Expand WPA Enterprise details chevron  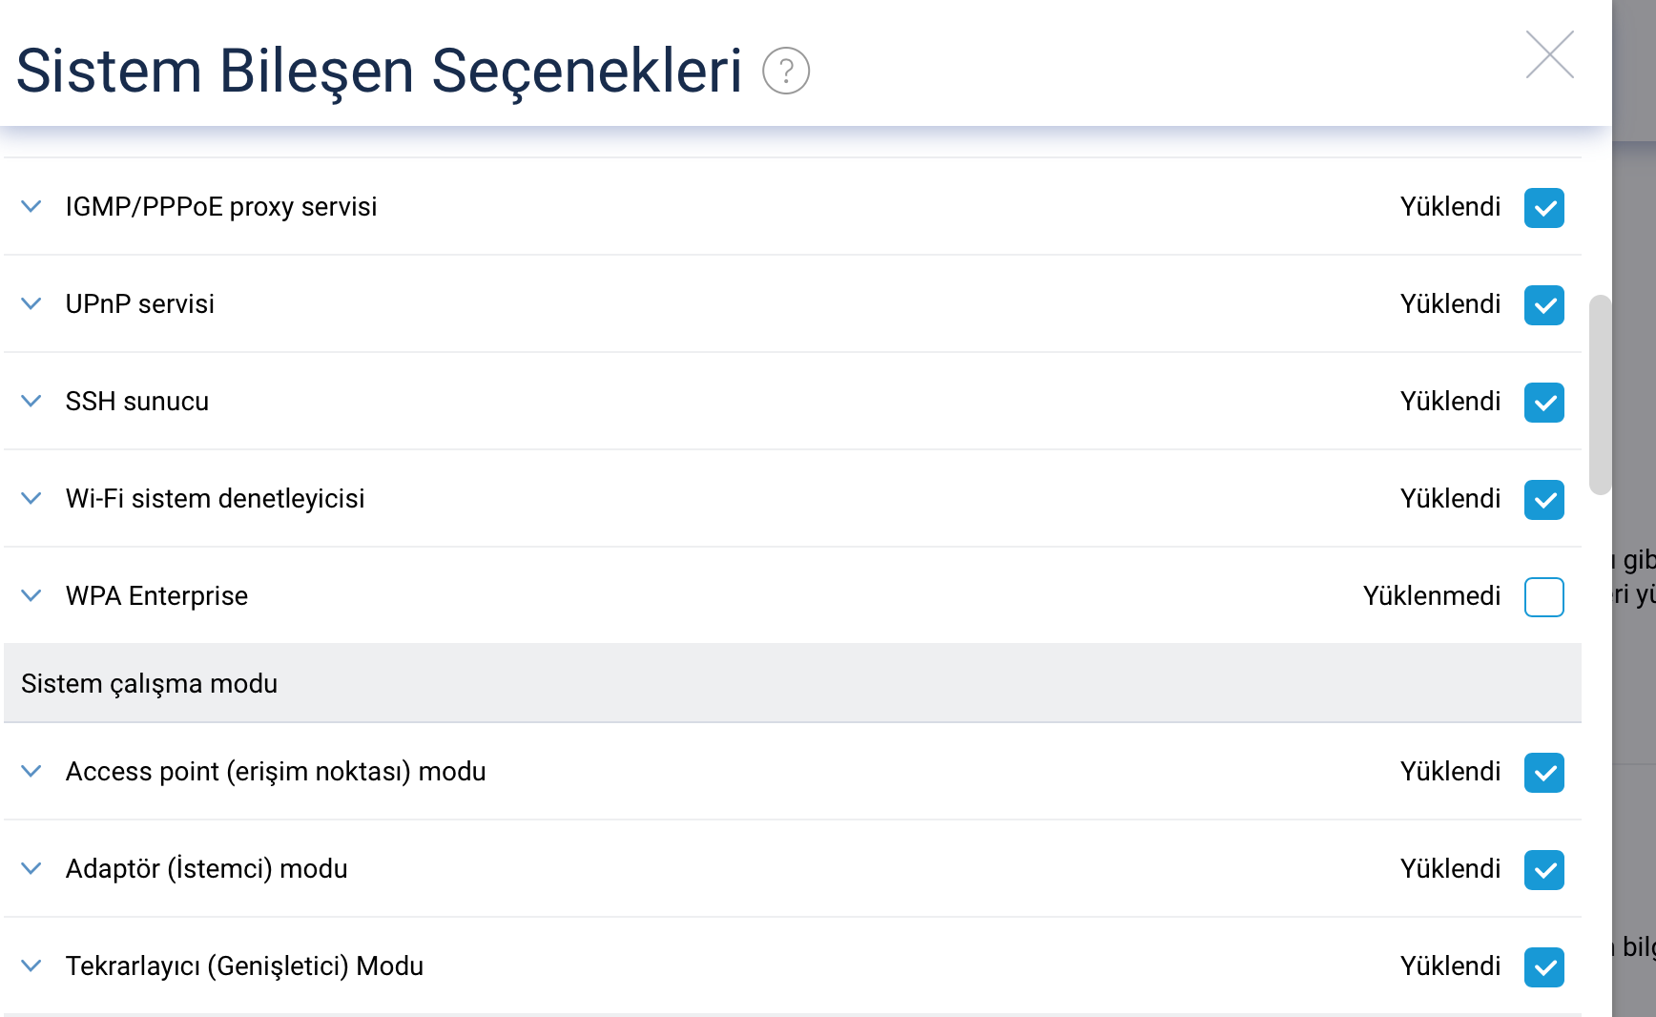(x=31, y=595)
